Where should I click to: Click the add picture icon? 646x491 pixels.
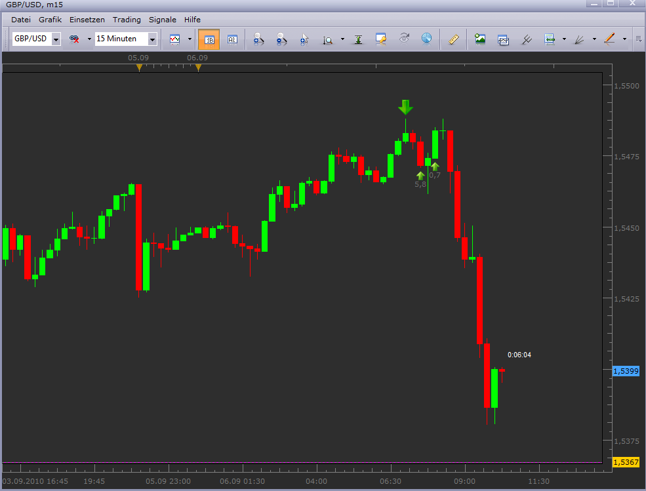tap(480, 39)
